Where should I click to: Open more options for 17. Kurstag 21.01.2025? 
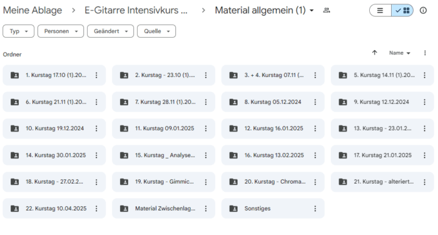point(425,155)
